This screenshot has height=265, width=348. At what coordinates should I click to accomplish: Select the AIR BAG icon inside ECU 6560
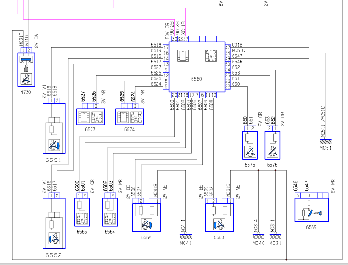pos(211,56)
